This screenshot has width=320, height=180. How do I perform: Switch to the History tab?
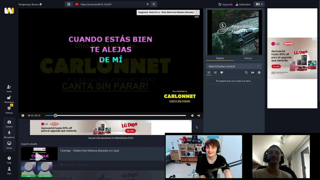pyautogui.click(x=248, y=58)
